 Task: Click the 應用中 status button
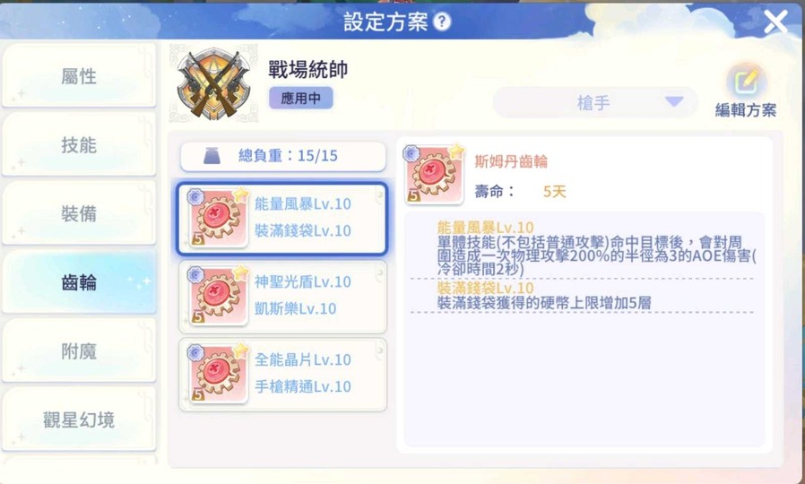(x=301, y=98)
